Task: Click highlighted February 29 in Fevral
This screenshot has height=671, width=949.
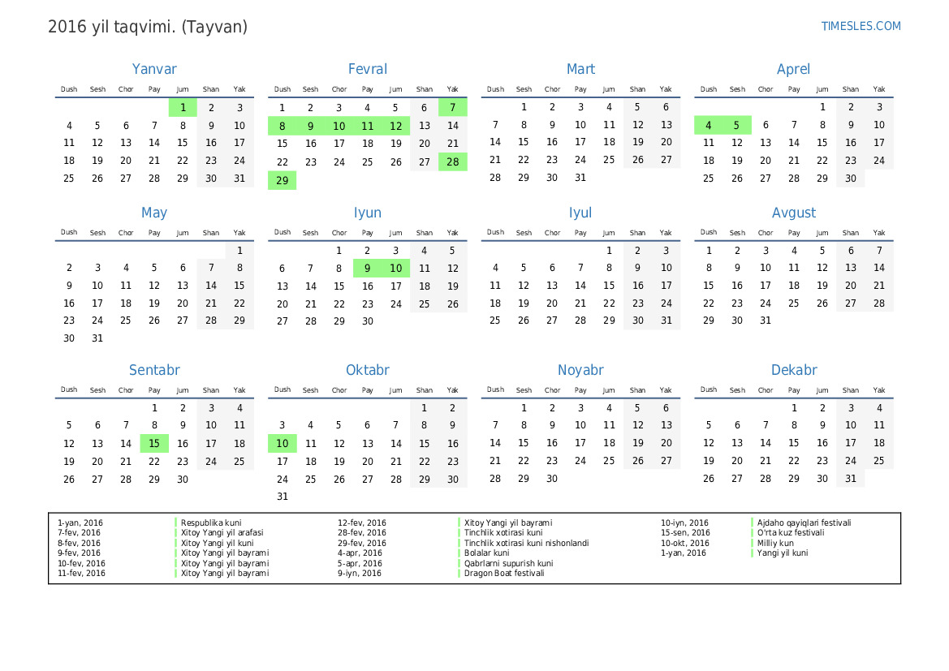Action: [x=282, y=180]
